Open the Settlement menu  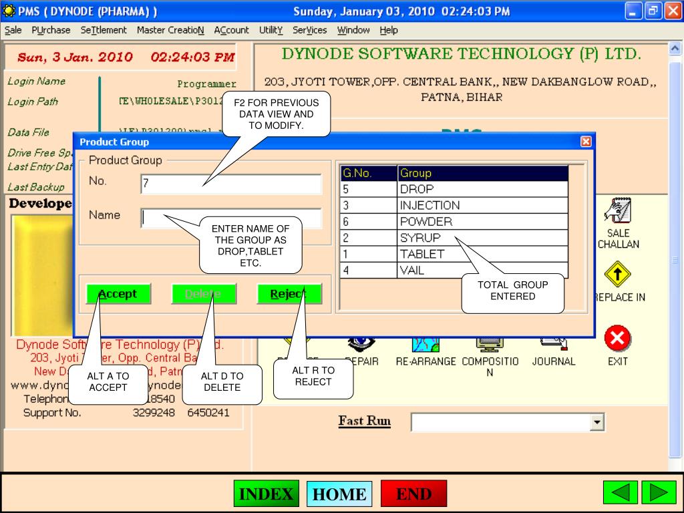104,30
